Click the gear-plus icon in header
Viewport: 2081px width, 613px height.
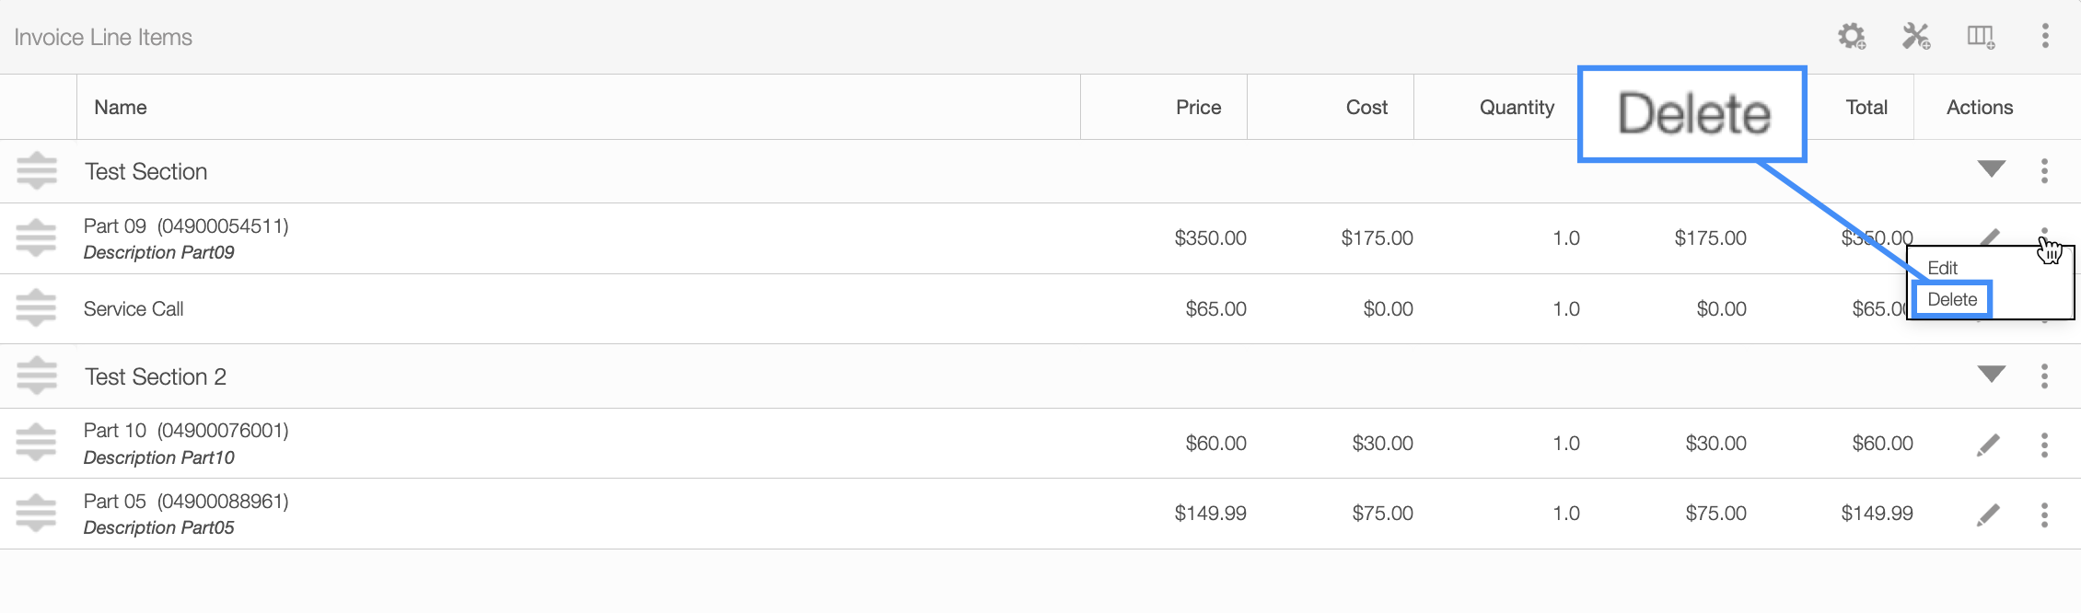click(x=1852, y=37)
